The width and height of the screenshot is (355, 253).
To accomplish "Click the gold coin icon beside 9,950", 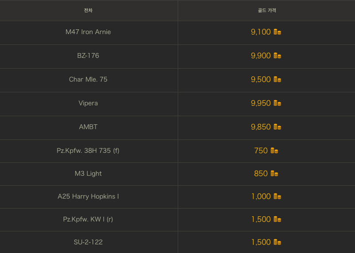I will point(277,103).
